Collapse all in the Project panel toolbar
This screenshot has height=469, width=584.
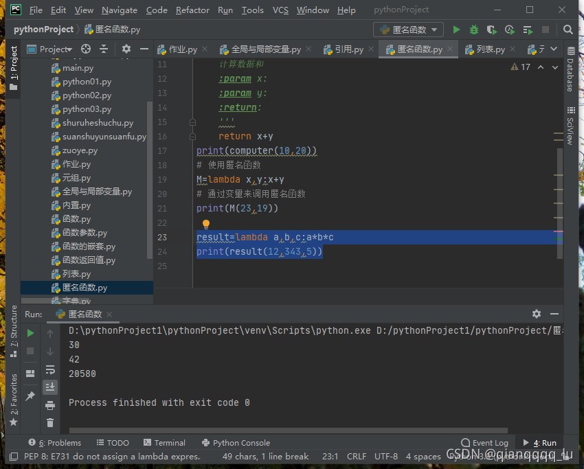tap(104, 49)
